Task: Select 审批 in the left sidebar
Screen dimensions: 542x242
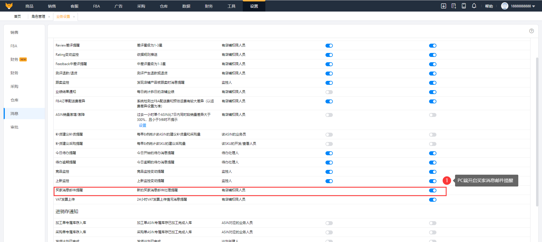Action: coord(14,127)
